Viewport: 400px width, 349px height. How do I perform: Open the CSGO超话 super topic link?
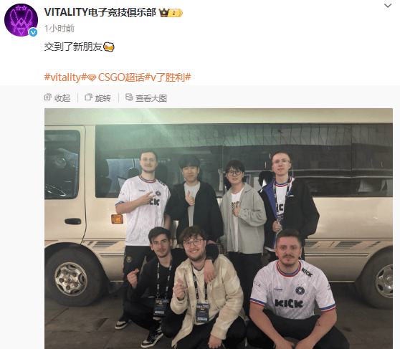[121, 77]
